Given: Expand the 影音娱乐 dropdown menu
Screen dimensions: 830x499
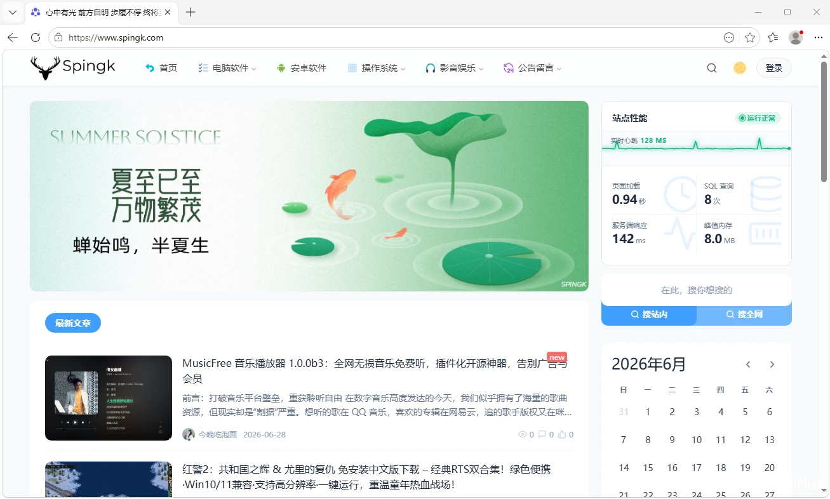Looking at the screenshot, I should 455,68.
